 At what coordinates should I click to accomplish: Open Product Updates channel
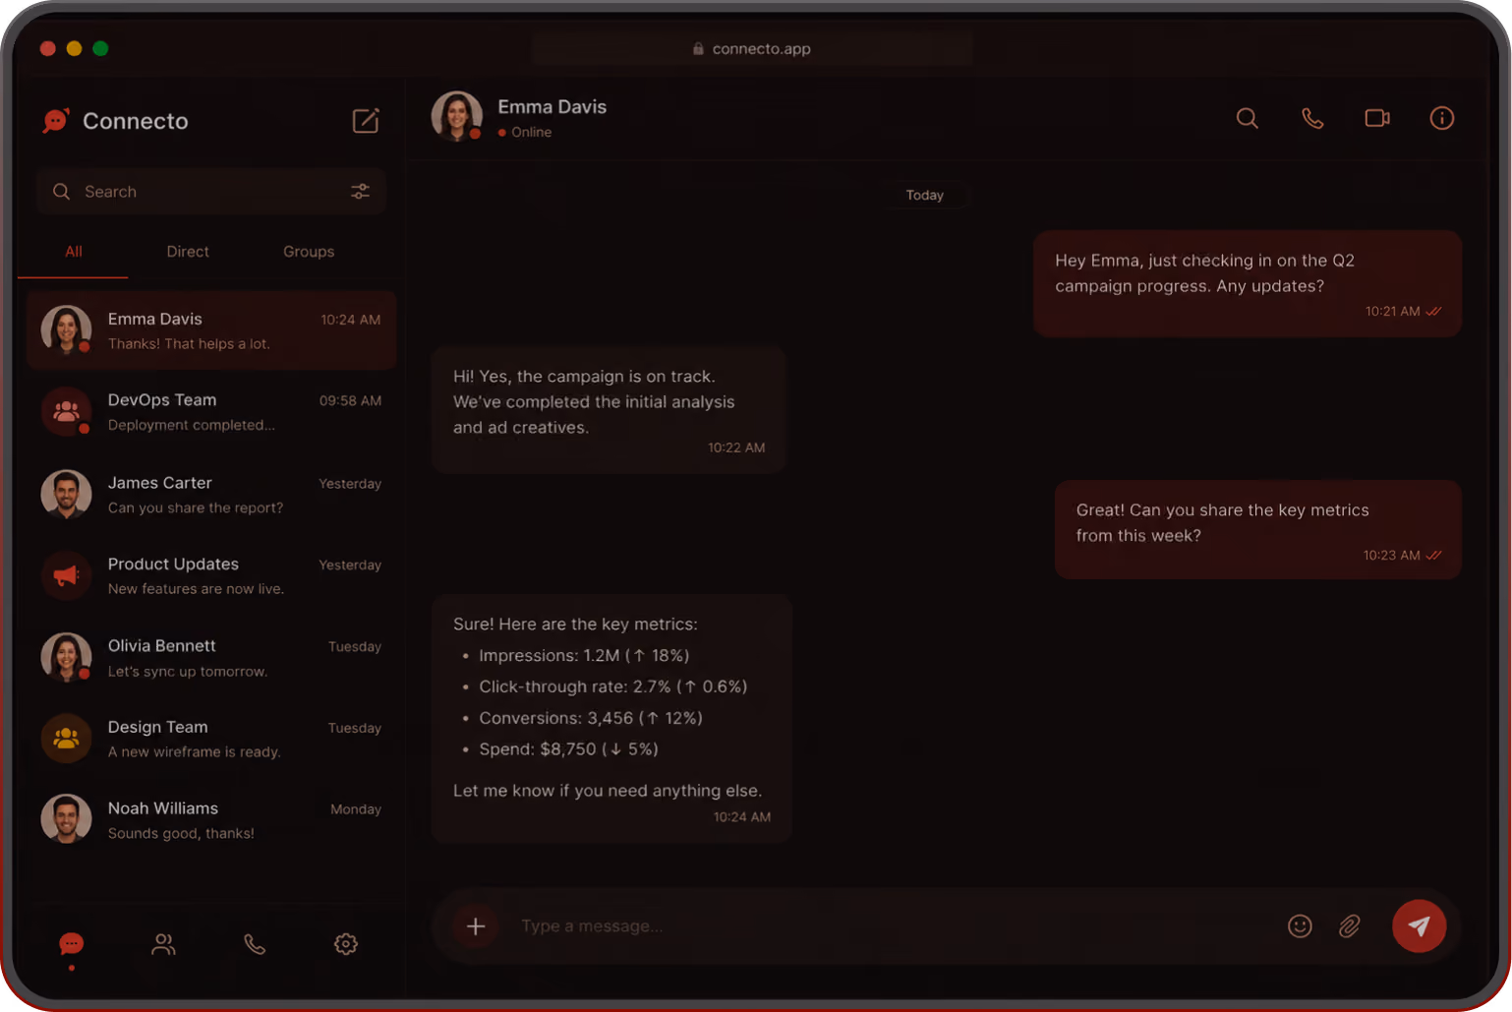tap(211, 575)
